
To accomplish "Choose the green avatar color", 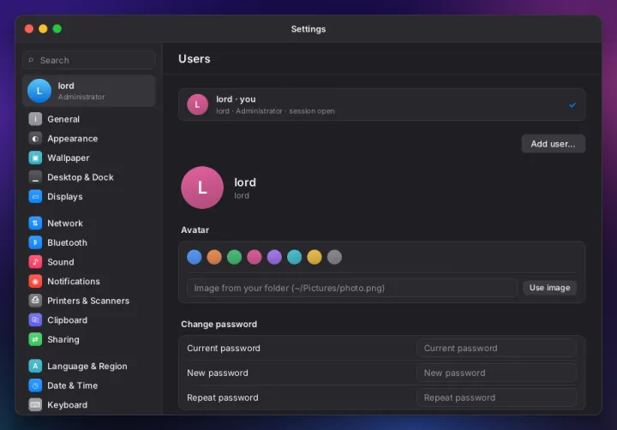I will [x=234, y=257].
